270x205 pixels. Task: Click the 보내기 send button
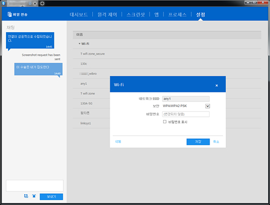point(51,196)
